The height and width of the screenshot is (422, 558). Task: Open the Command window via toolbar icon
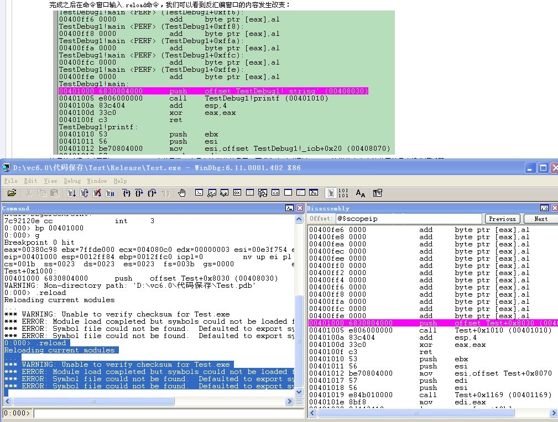tap(199, 193)
